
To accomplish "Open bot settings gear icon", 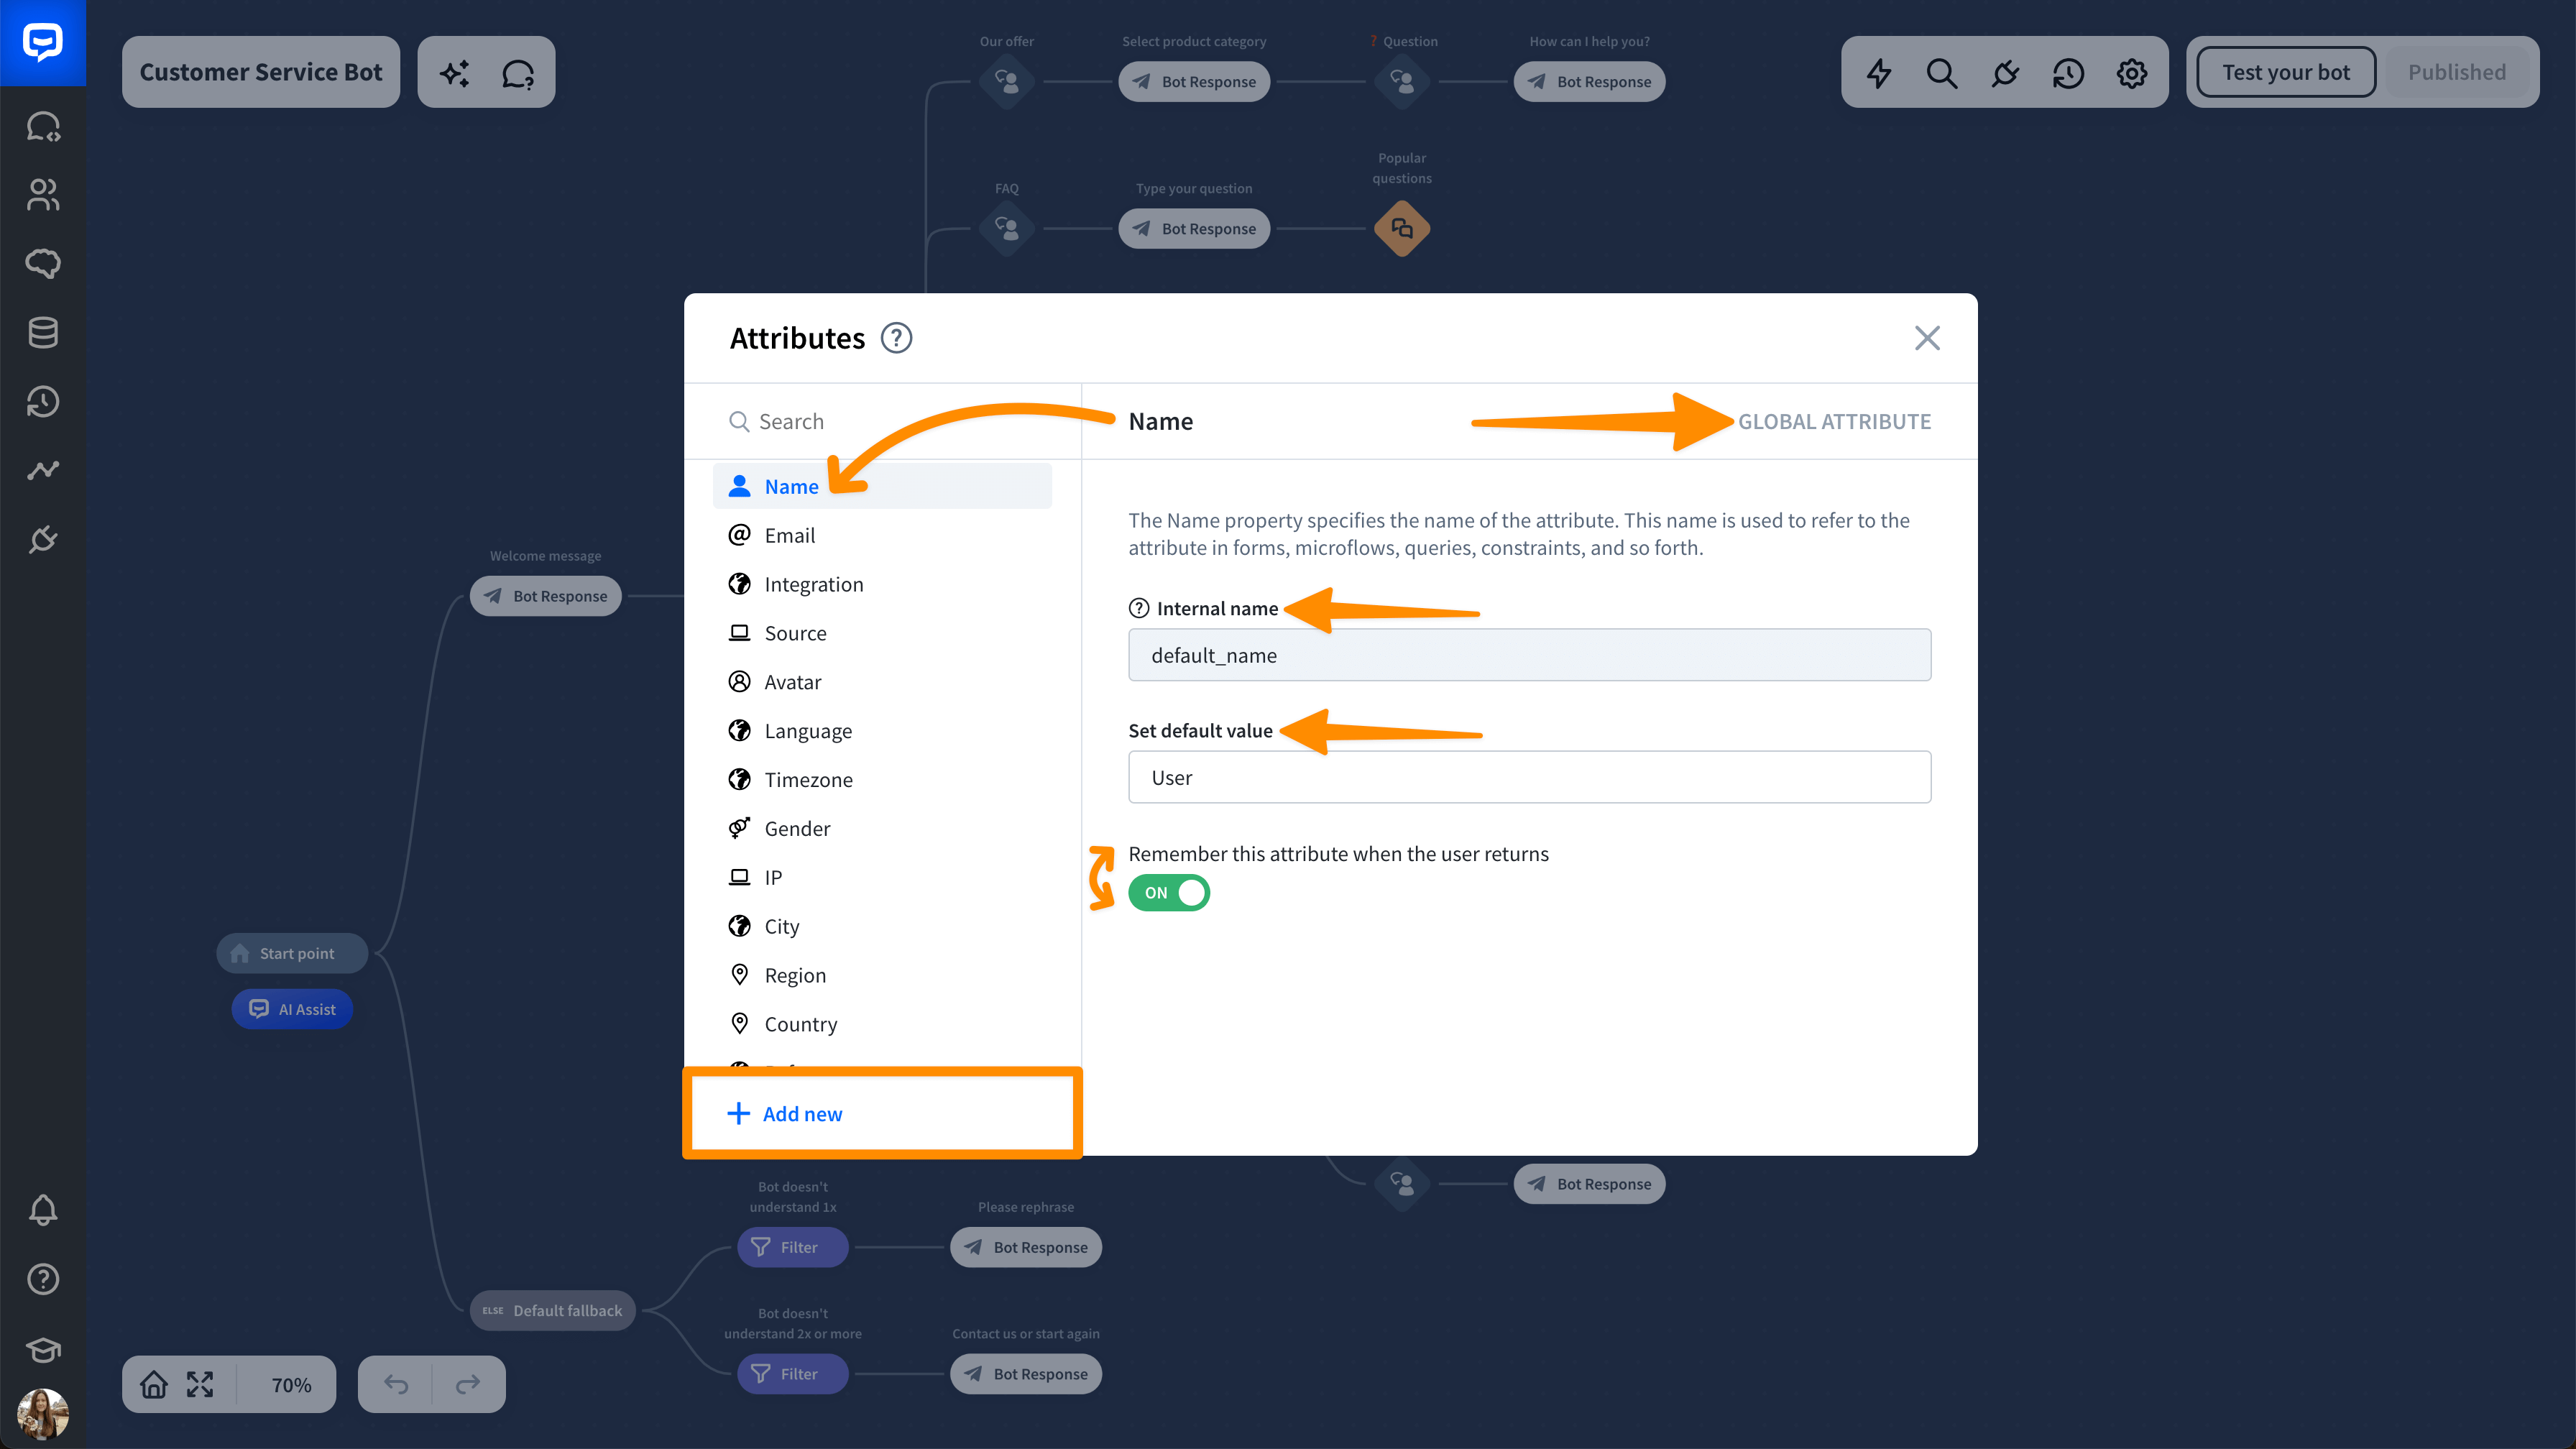I will 2131,73.
